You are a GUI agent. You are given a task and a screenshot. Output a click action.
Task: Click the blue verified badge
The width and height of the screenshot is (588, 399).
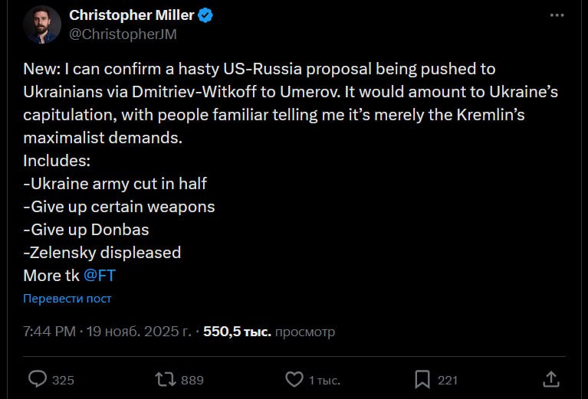(206, 15)
